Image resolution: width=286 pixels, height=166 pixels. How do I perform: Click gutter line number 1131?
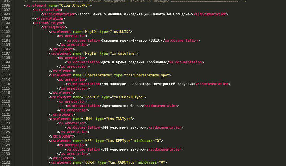(6, 158)
